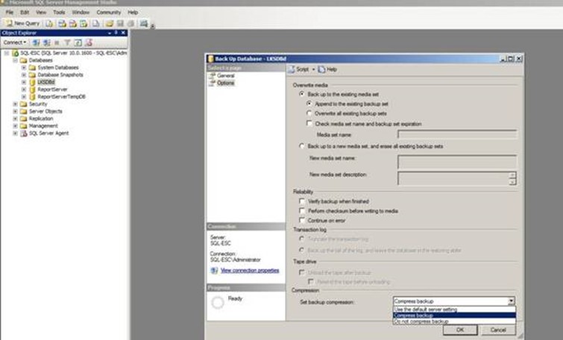Open the 'View connection properties' link
Image resolution: width=563 pixels, height=340 pixels.
pos(250,271)
